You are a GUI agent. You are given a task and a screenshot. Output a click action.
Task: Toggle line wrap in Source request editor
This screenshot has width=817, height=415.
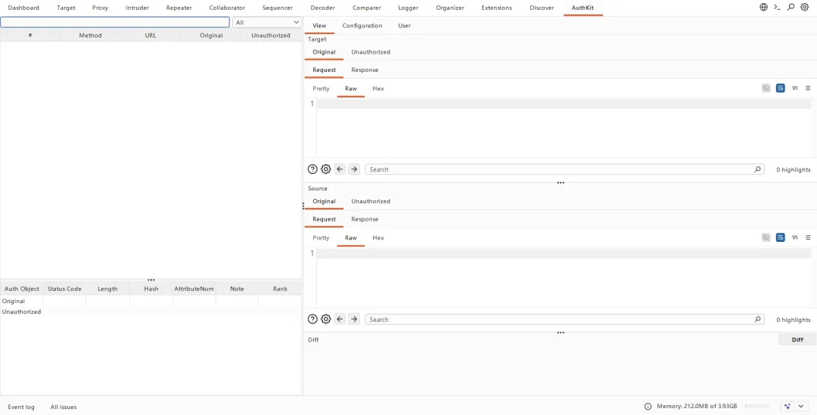coord(780,237)
